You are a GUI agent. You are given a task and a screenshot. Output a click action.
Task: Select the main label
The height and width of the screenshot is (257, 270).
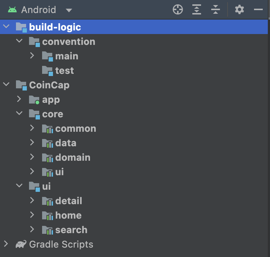click(x=67, y=56)
